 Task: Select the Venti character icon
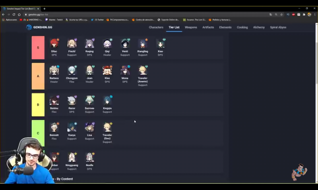[125, 44]
